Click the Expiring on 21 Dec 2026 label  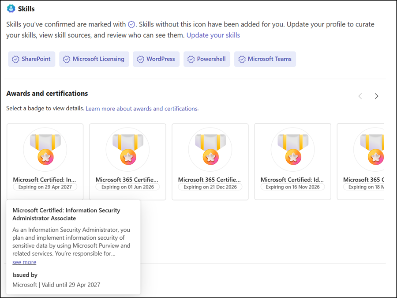(210, 187)
